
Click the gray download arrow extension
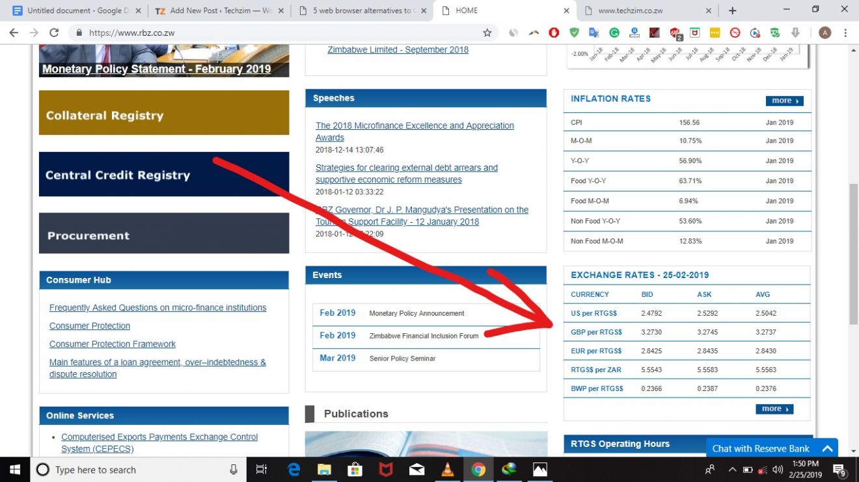[795, 32]
